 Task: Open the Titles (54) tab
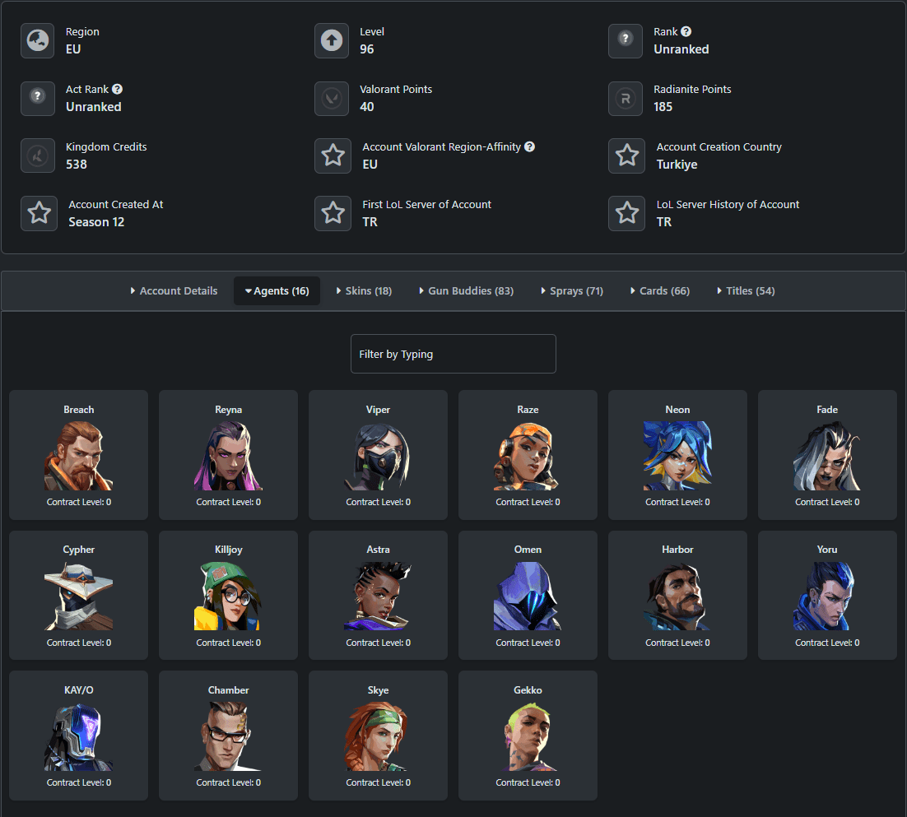click(x=747, y=290)
